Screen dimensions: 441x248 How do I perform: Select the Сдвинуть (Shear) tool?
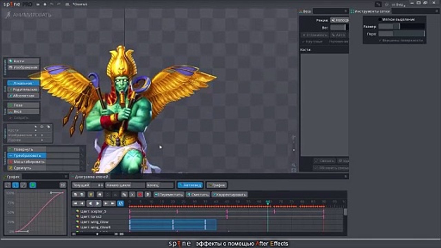[43, 168]
